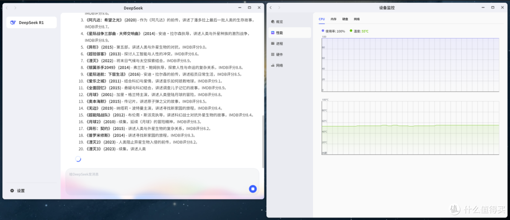Click list item 《超能陆战队》 (2012)
This screenshot has width=510, height=220.
click(166, 115)
